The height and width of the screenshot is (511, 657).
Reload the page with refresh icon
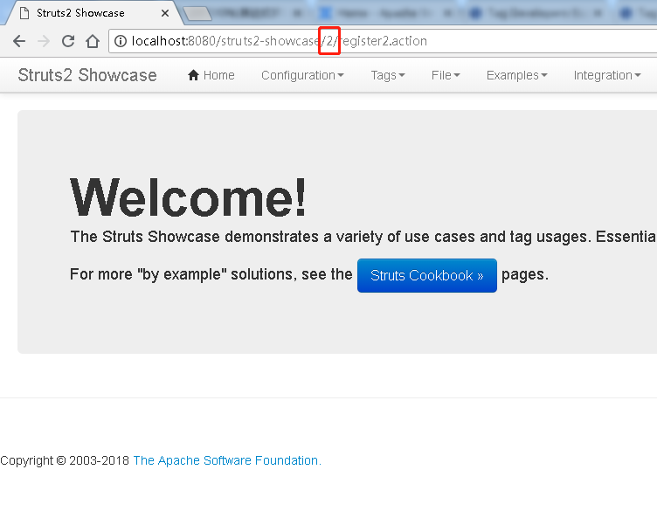coord(68,41)
